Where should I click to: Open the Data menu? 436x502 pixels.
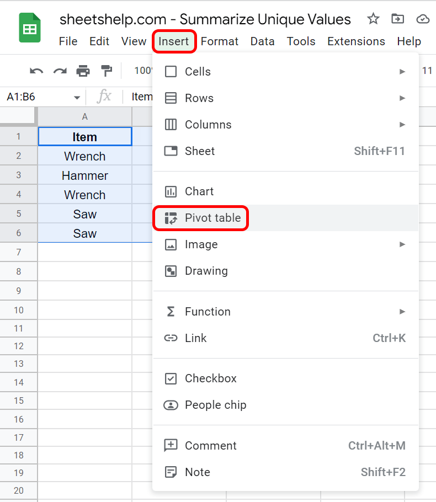click(262, 41)
